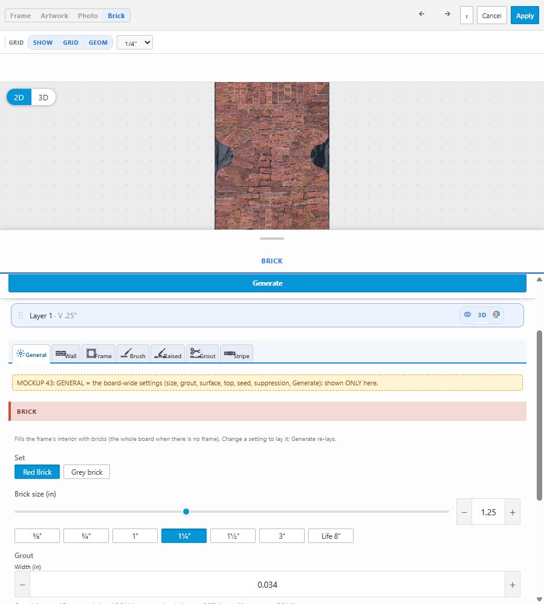Open the Raised tab
The height and width of the screenshot is (604, 544).
167,355
